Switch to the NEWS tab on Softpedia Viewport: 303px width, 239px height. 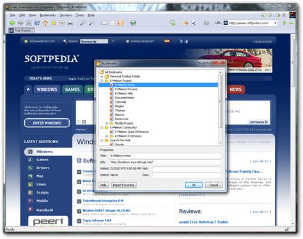coord(235,89)
